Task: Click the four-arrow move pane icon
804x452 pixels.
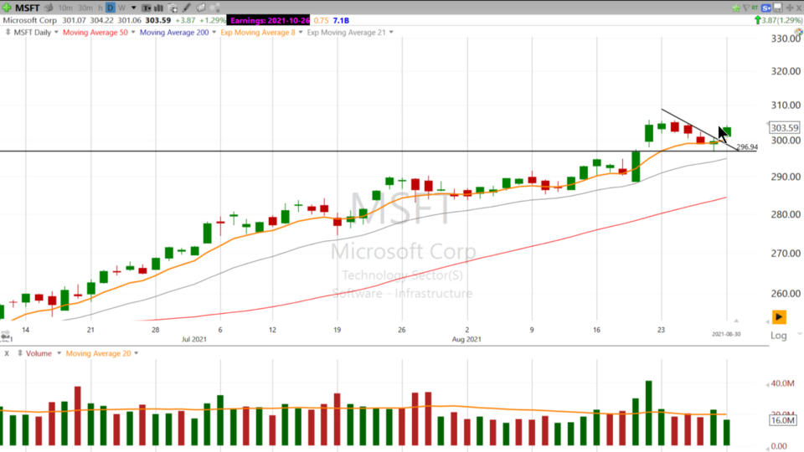Action: click(x=790, y=8)
